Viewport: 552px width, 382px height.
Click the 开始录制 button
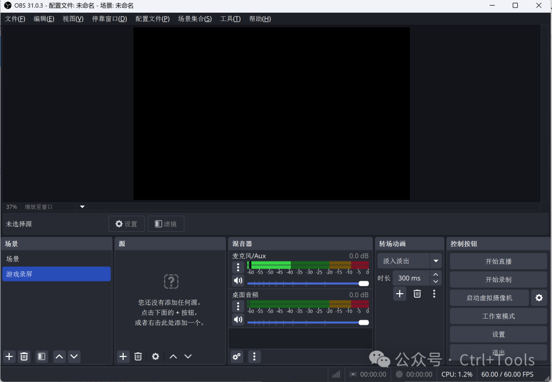[x=498, y=279]
